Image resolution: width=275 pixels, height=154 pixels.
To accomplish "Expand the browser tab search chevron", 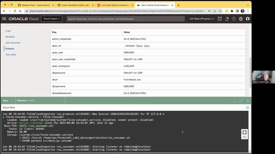I will click(x=247, y=5).
